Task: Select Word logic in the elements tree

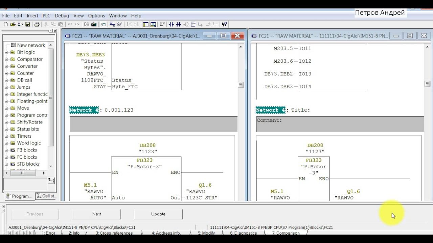Action: click(x=29, y=143)
